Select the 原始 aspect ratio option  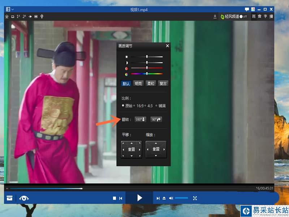click(127, 106)
